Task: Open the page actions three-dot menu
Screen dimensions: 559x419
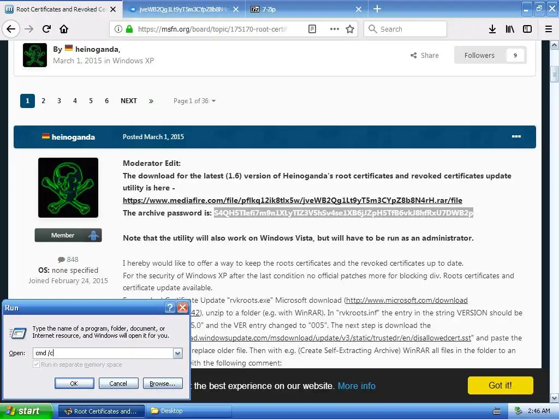Action: (x=335, y=29)
